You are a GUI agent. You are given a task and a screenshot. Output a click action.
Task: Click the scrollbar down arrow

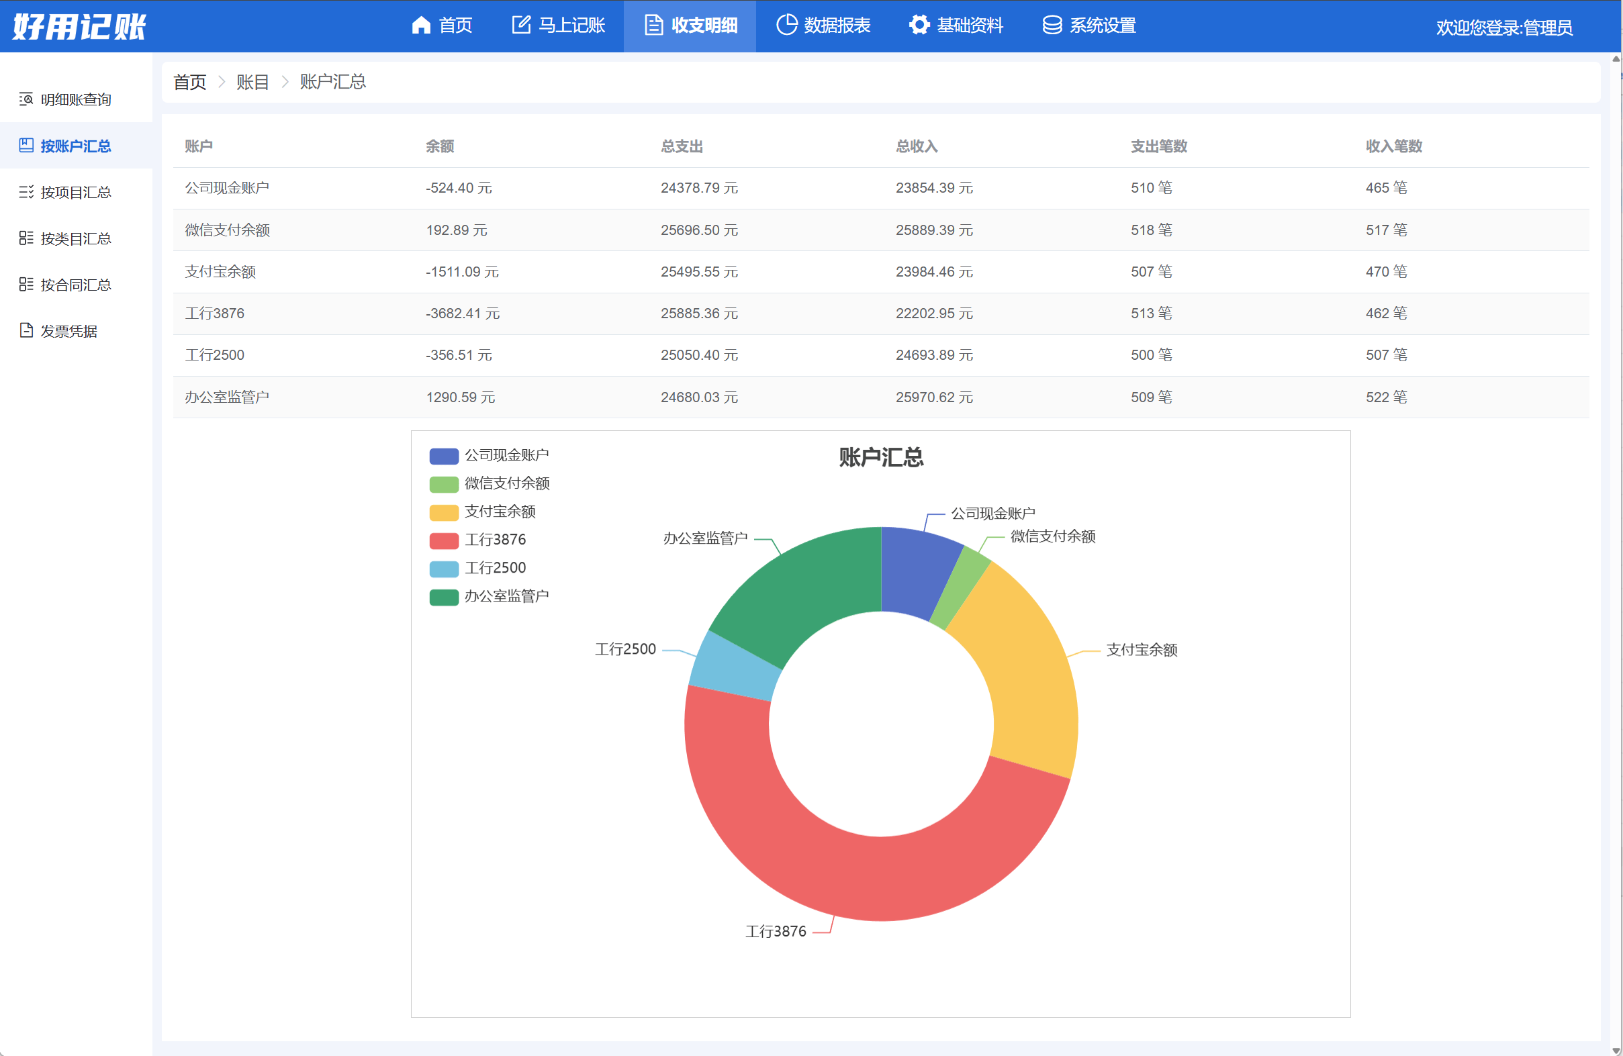click(1616, 1050)
